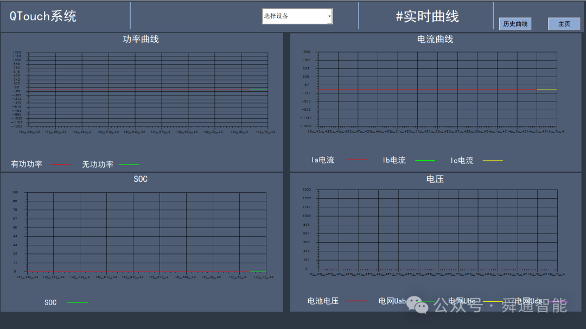Click the QTouch系统 title
This screenshot has height=329, width=586.
click(43, 16)
